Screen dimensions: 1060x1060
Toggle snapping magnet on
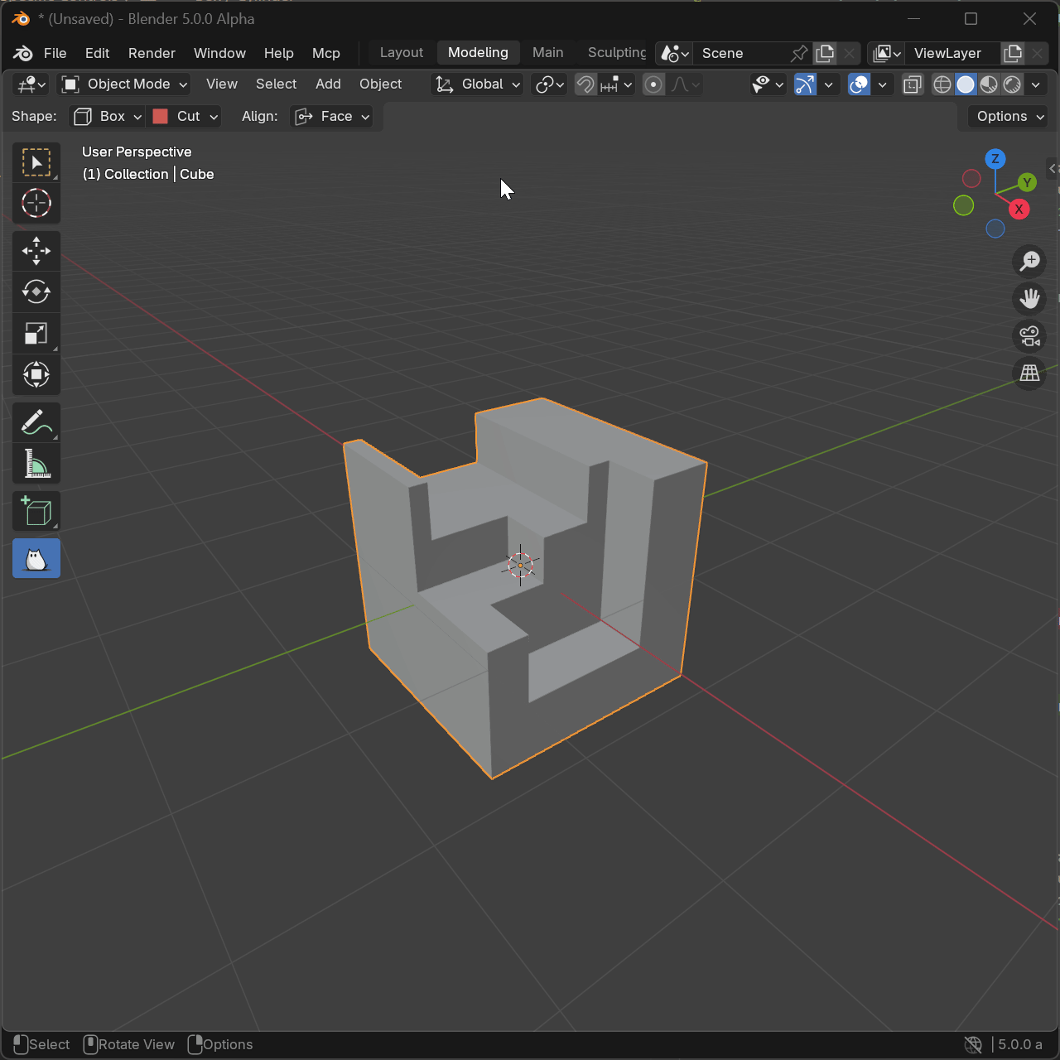[x=585, y=84]
